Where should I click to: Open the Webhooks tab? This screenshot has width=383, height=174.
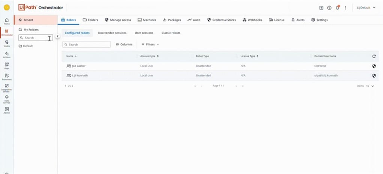[x=252, y=20]
